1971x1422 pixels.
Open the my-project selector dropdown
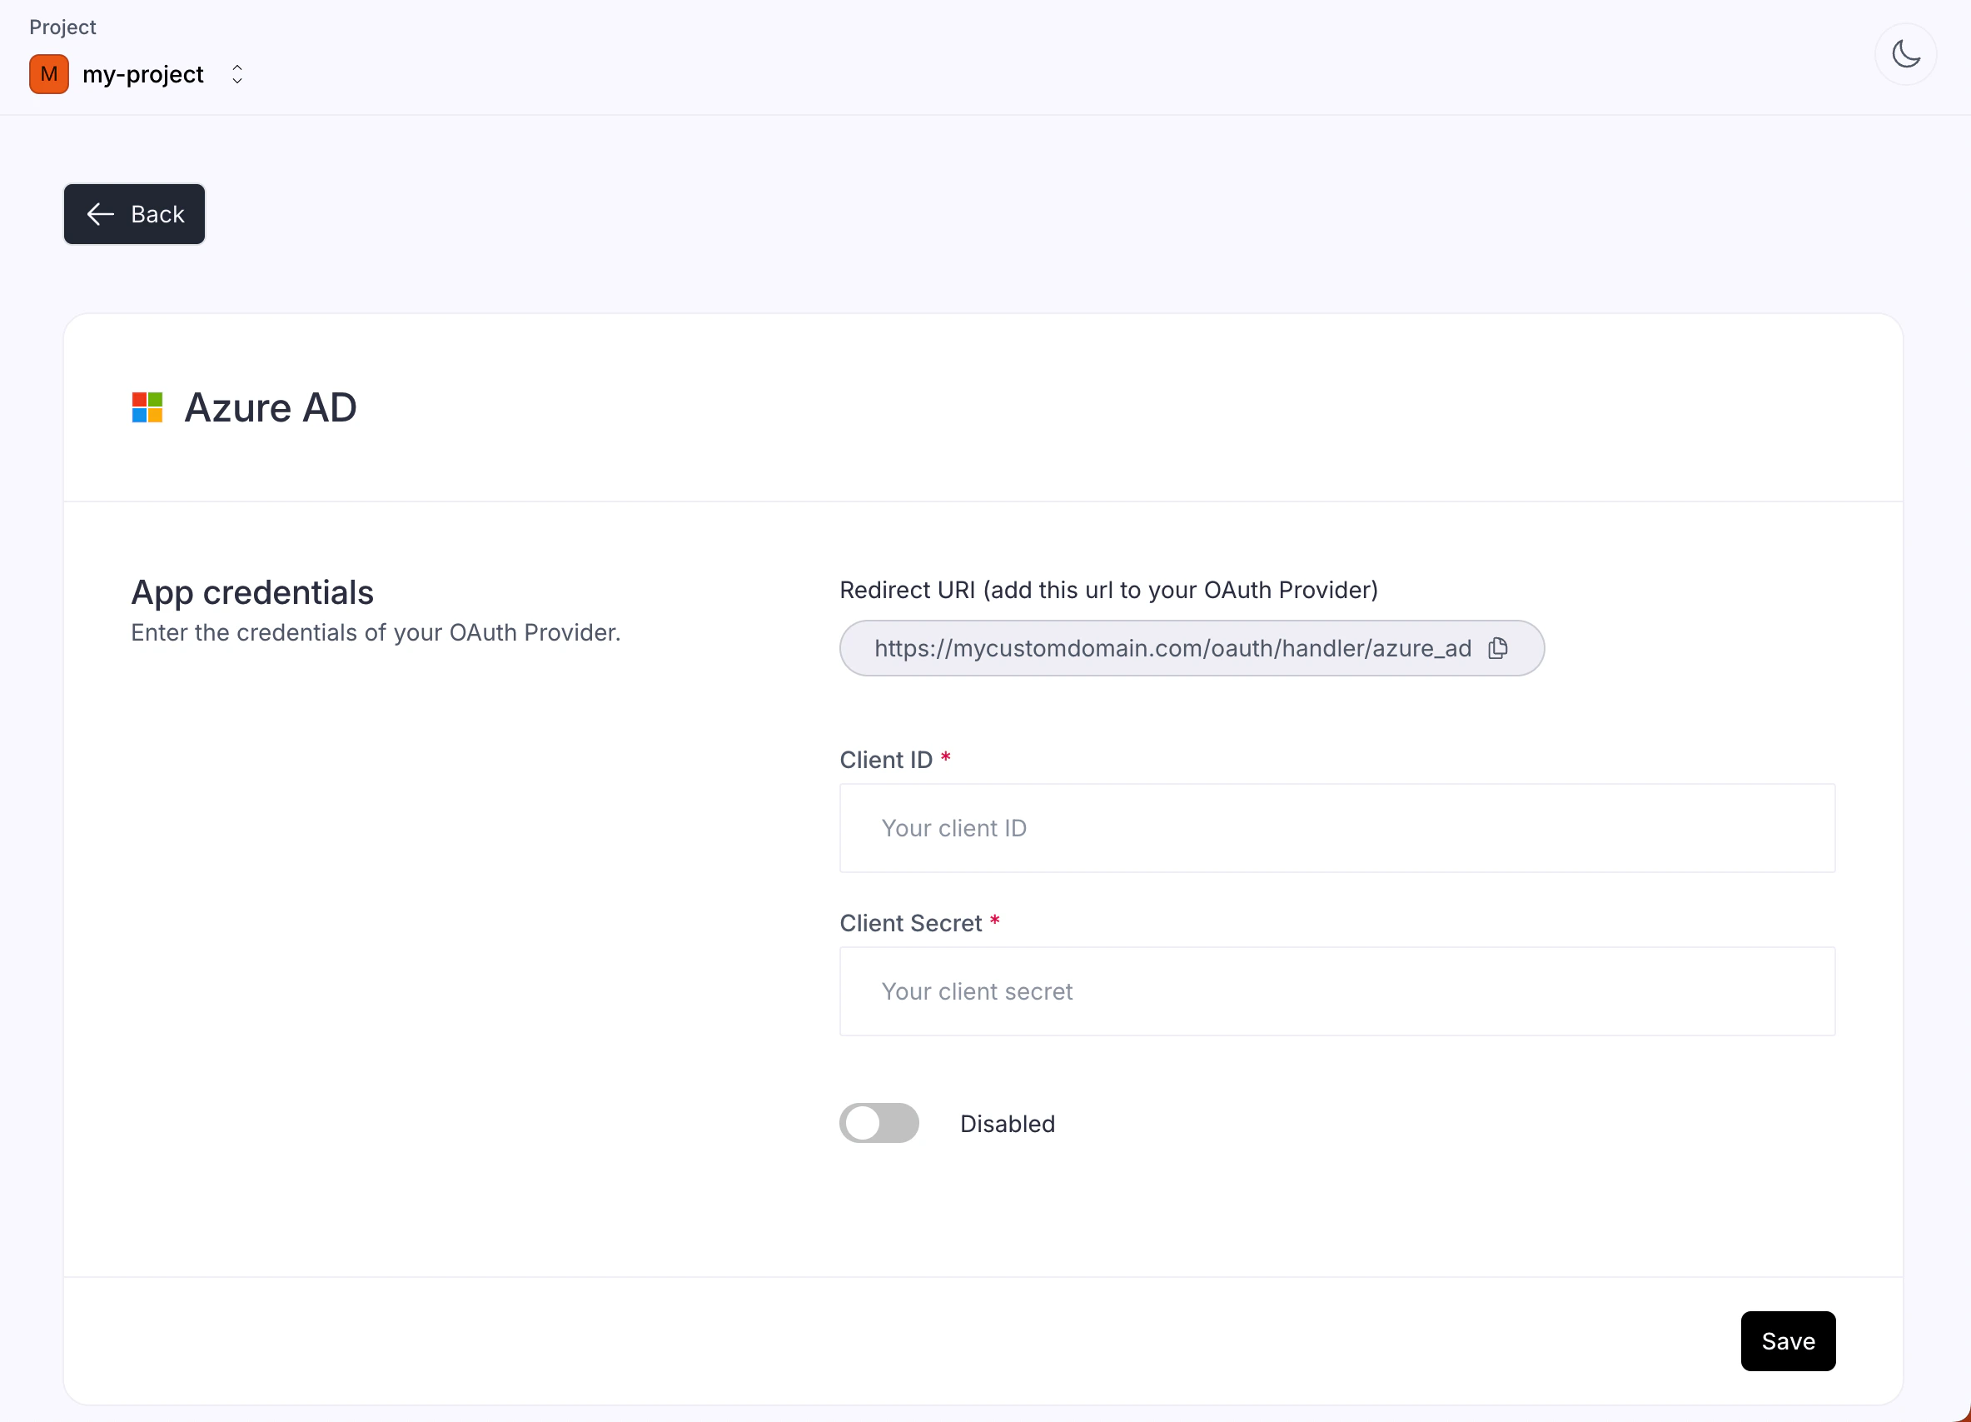click(236, 74)
